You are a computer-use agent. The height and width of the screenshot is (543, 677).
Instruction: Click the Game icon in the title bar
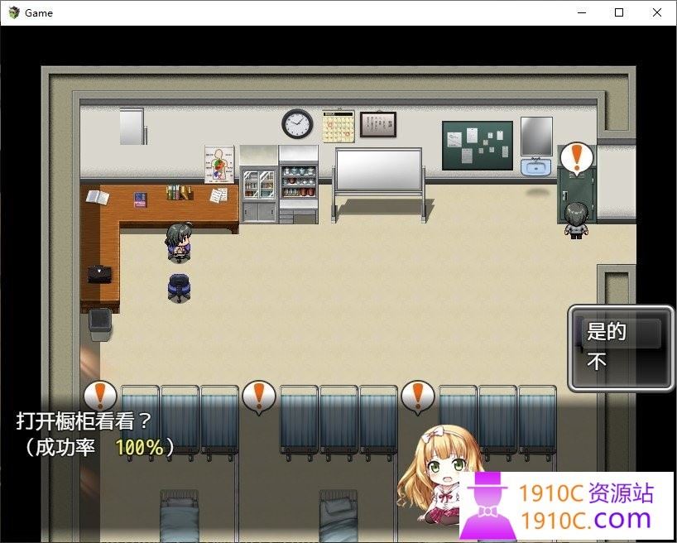tap(15, 12)
